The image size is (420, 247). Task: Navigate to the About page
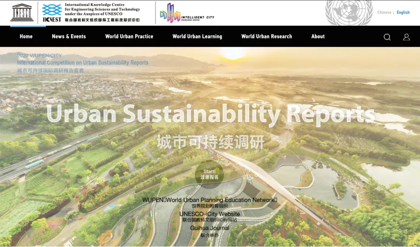(318, 37)
